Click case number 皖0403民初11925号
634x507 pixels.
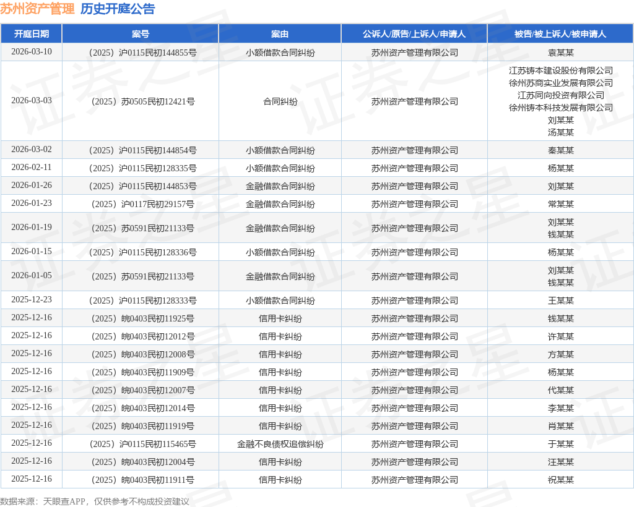pyautogui.click(x=143, y=318)
